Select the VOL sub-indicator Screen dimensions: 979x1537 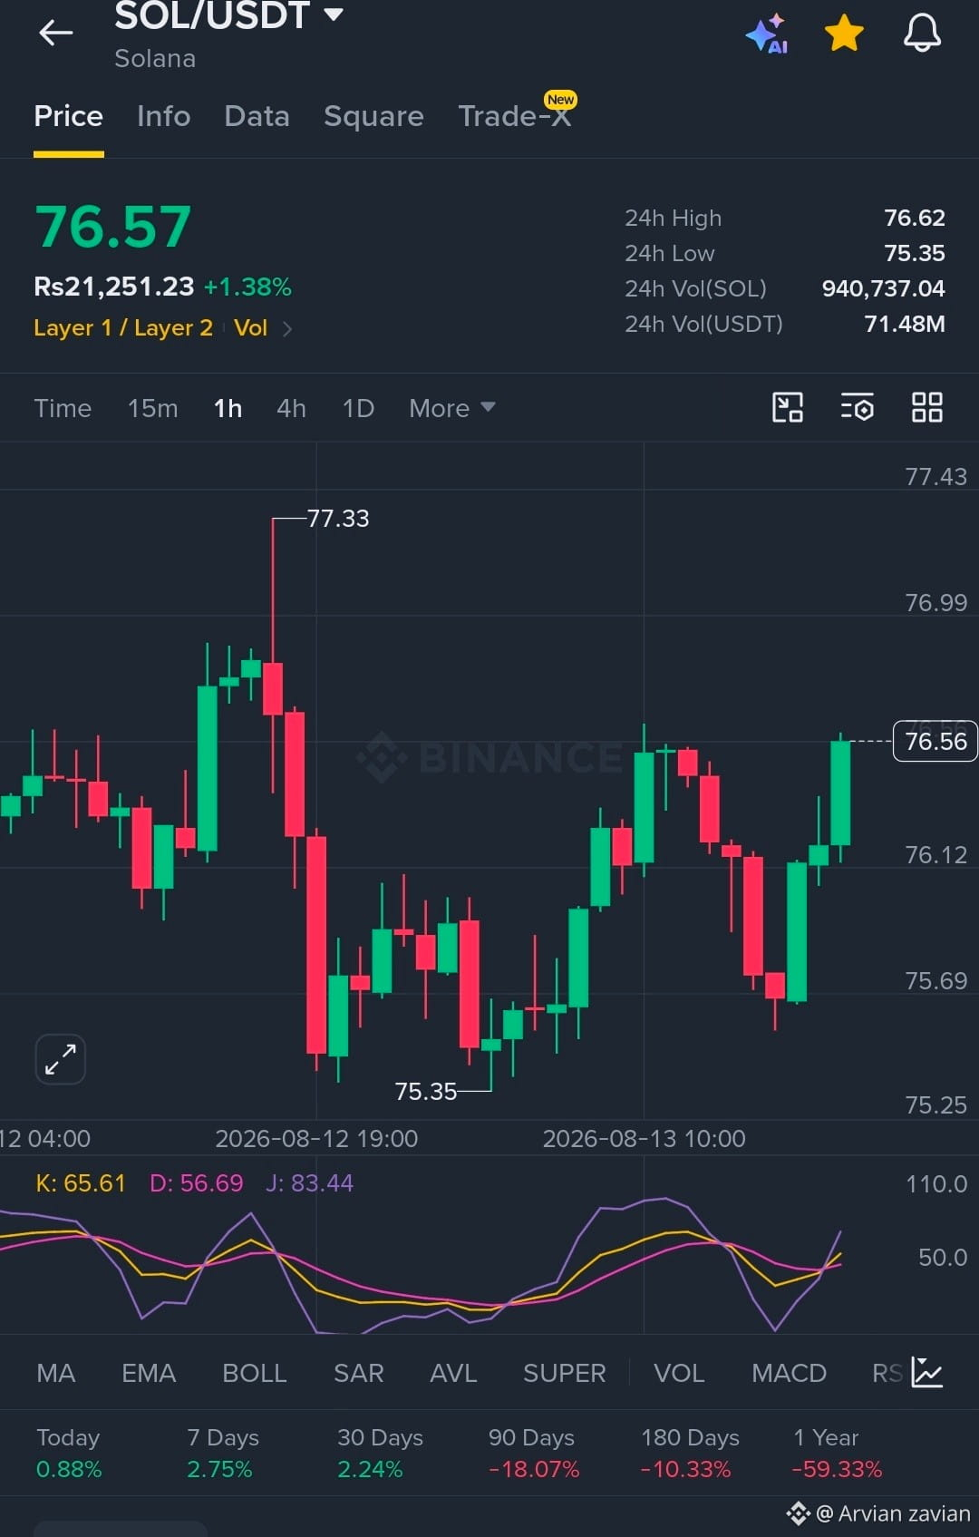pyautogui.click(x=679, y=1373)
